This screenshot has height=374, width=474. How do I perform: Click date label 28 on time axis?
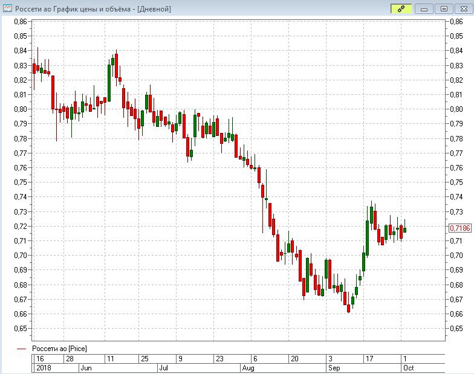(70, 359)
